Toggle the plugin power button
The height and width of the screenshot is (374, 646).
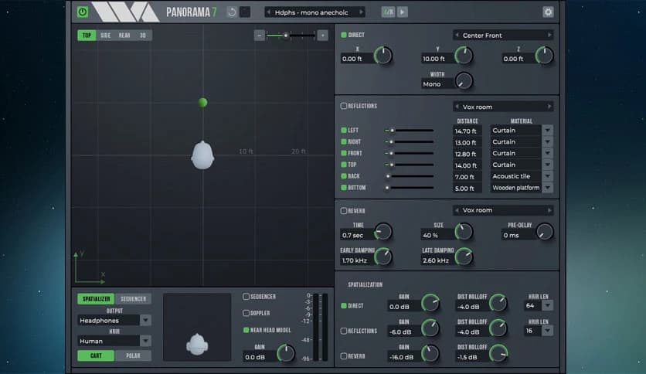click(83, 12)
